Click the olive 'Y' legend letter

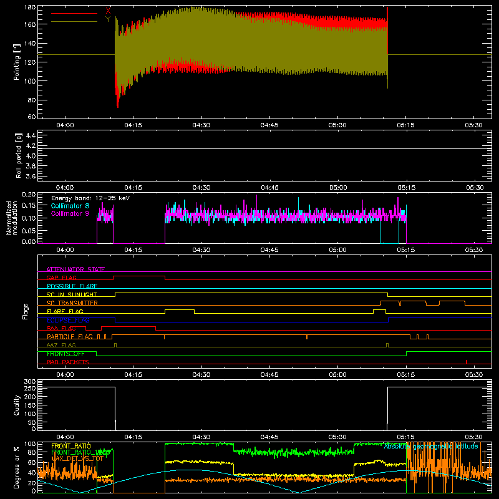pos(108,19)
